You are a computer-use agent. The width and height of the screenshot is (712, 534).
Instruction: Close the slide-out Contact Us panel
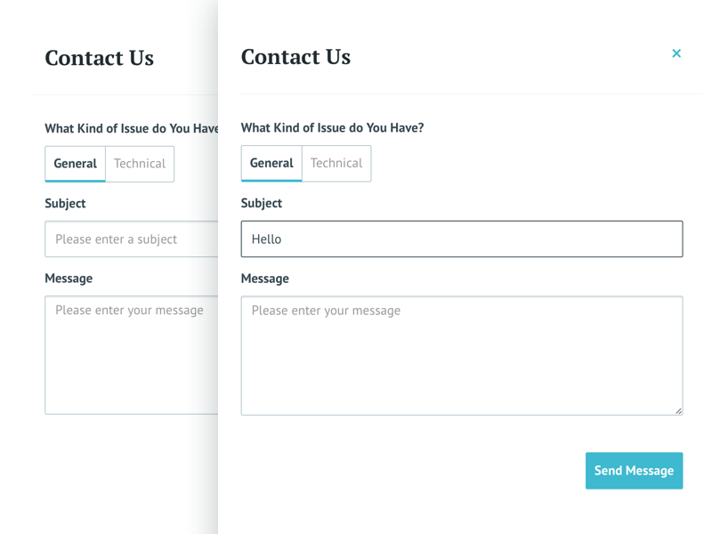(676, 53)
